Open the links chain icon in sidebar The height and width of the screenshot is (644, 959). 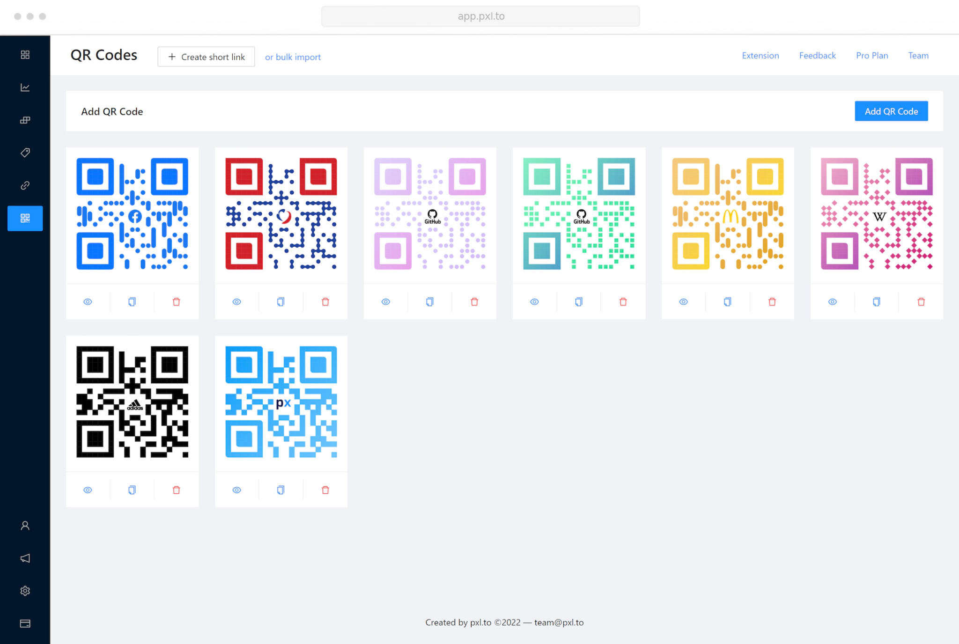25,185
